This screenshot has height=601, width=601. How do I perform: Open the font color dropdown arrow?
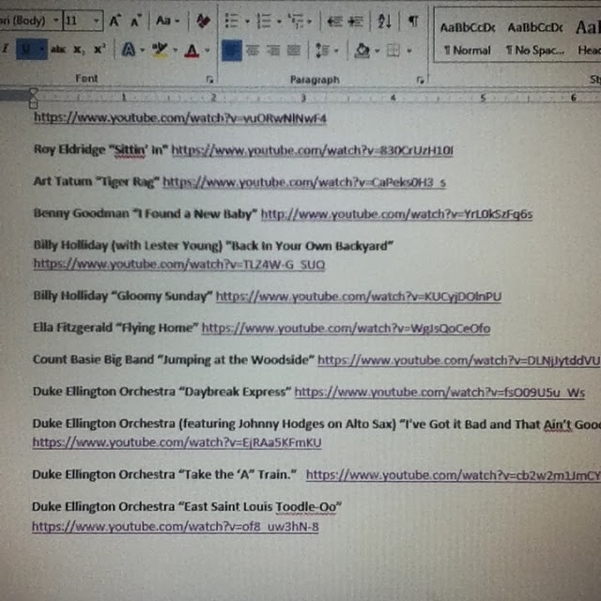click(208, 50)
